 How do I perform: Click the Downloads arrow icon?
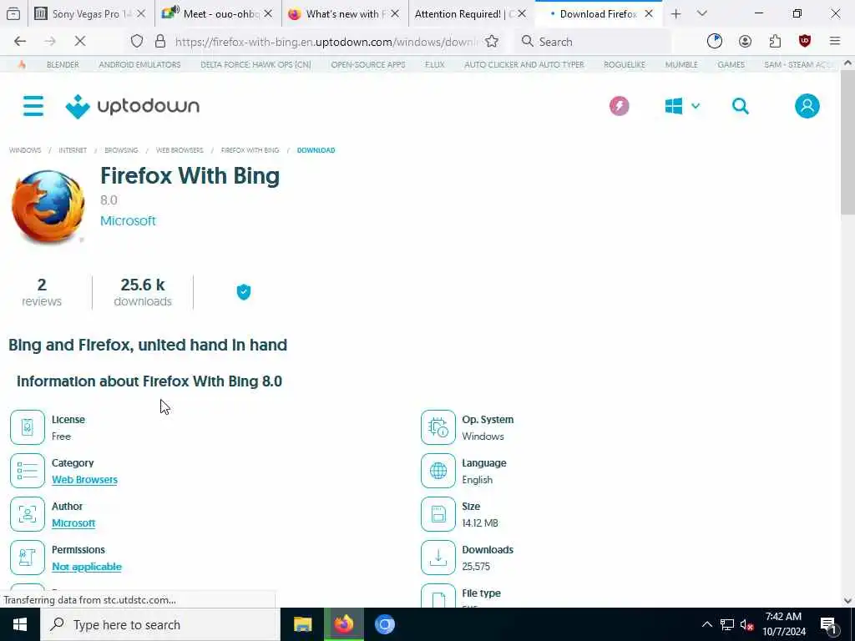tap(438, 557)
